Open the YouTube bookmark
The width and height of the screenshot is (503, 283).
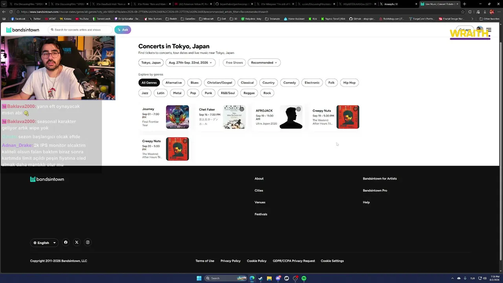82,19
